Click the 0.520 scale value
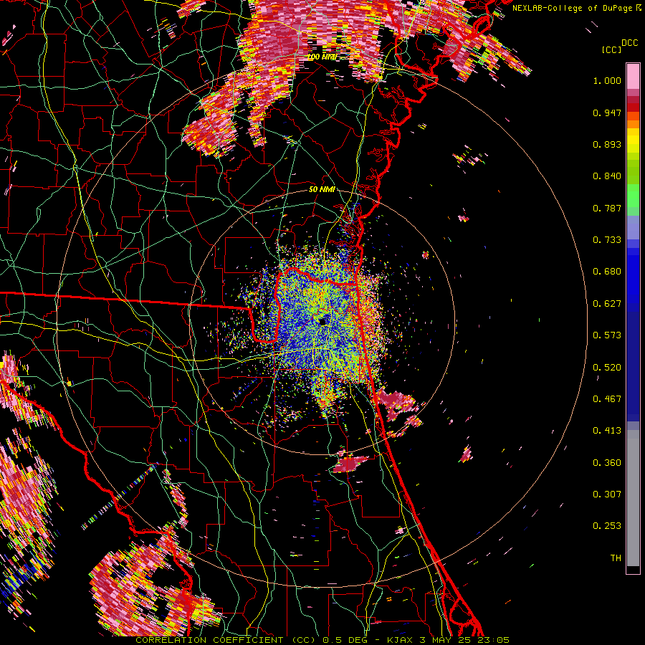 [607, 368]
